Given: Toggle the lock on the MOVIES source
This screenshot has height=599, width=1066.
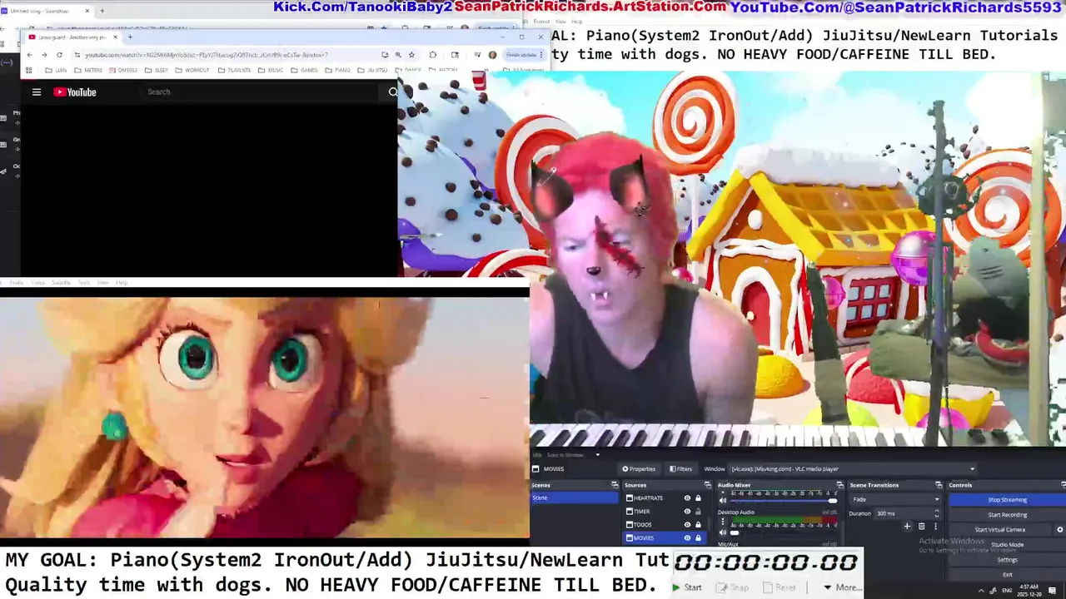Looking at the screenshot, I should (698, 538).
